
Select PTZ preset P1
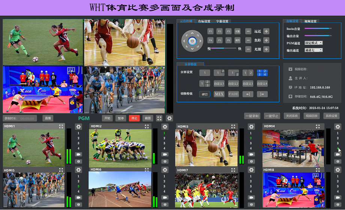coord(210,31)
